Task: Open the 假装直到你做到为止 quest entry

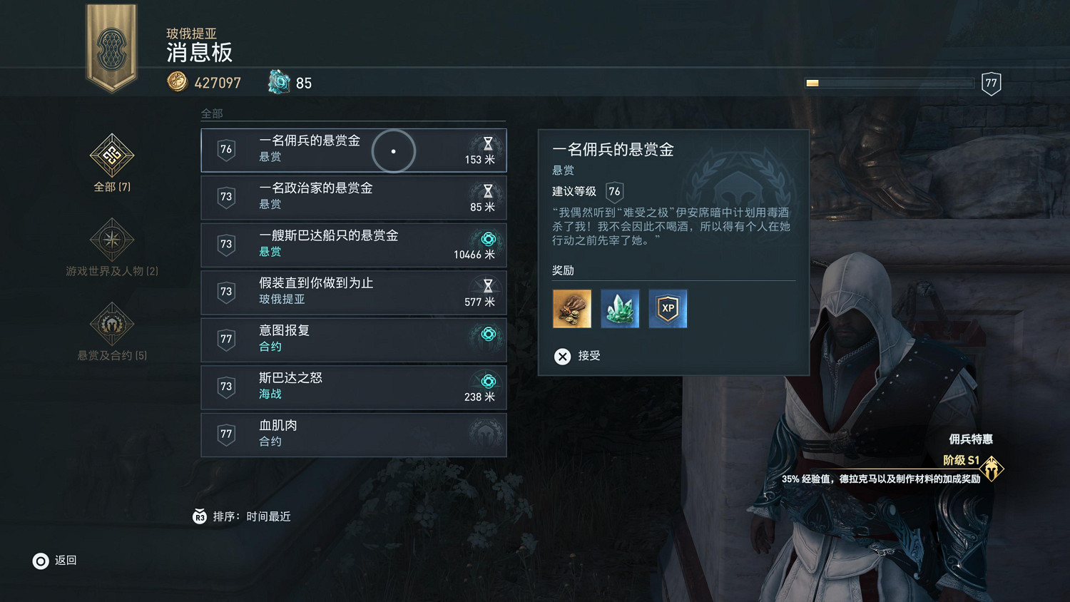Action: [x=354, y=292]
